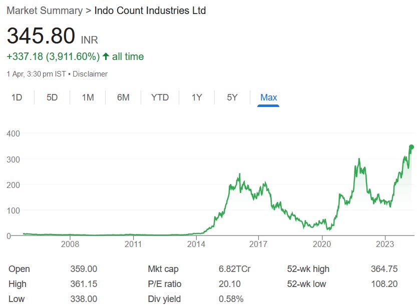Screen dimensions: 417x308
Task: Click the 400 y-axis label
Action: tap(14, 133)
